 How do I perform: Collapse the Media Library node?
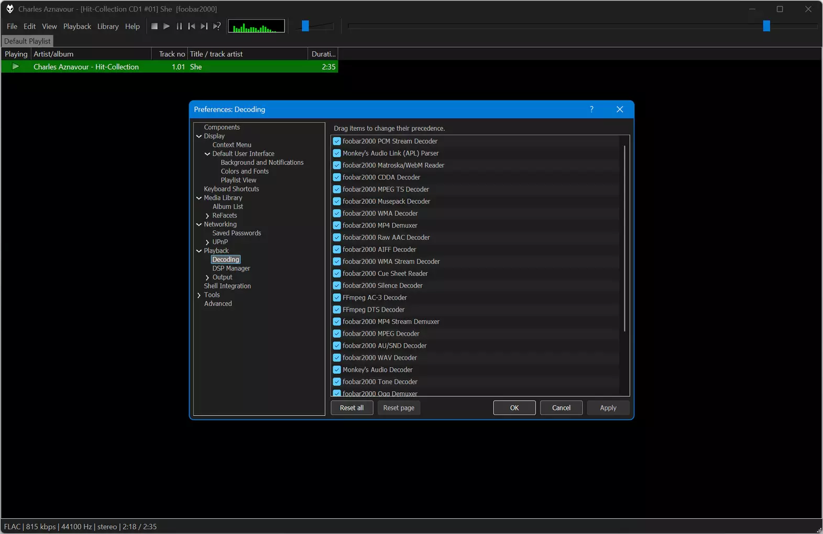199,198
